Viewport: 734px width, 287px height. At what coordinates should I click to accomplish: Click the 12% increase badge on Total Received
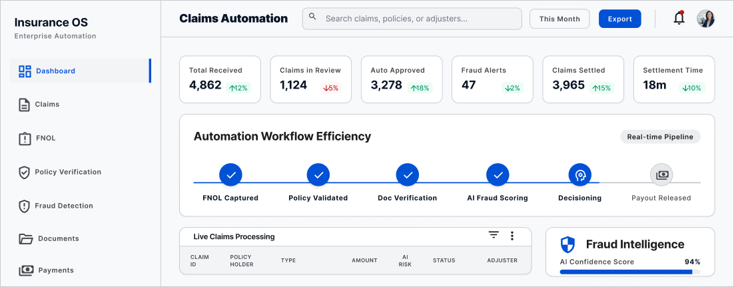[238, 87]
